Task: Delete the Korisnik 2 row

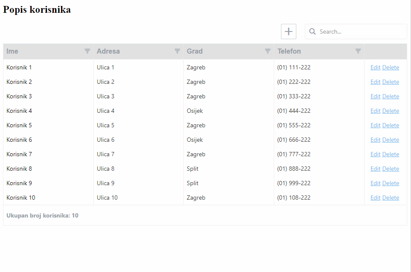Action: point(391,82)
